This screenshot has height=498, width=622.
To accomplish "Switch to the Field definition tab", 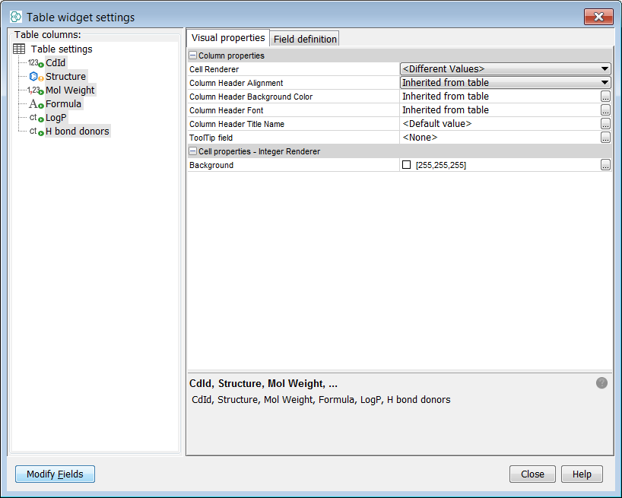I will click(x=305, y=39).
